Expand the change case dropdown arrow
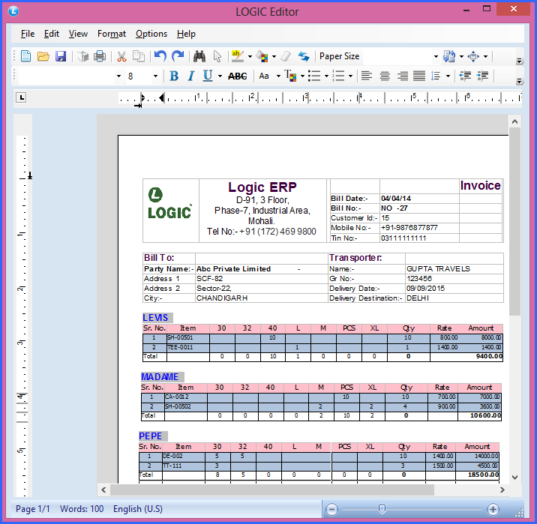The width and height of the screenshot is (537, 524). click(278, 76)
